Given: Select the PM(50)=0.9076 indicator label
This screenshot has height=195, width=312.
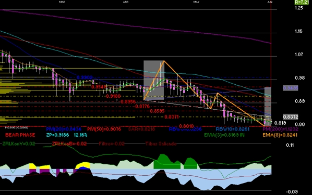Looking at the screenshot, I should pyautogui.click(x=104, y=129).
